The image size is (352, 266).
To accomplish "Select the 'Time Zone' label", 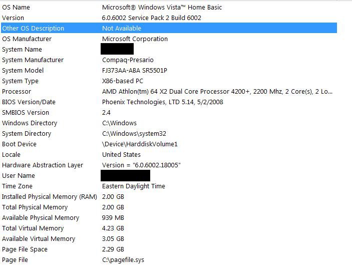I will 18,186.
